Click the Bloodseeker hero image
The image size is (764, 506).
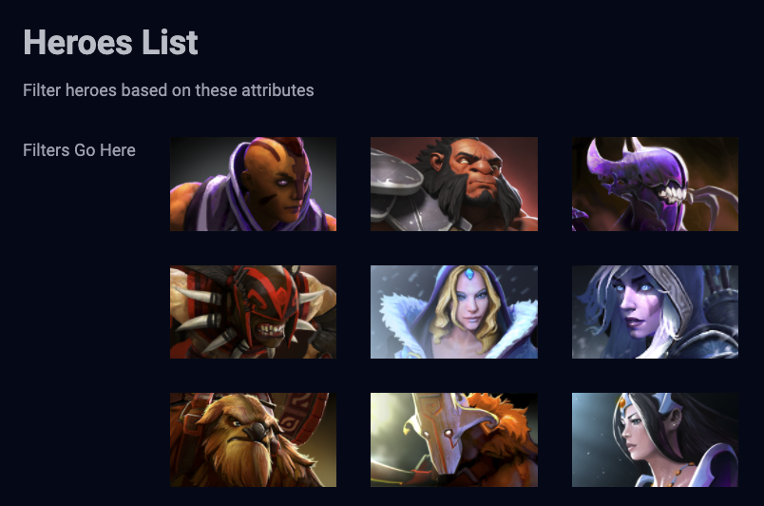(253, 312)
